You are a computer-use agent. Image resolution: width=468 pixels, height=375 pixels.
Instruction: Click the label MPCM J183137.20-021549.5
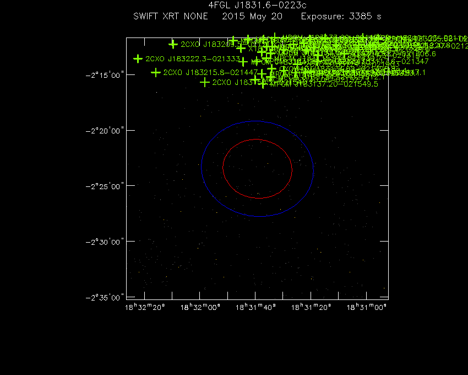324,84
